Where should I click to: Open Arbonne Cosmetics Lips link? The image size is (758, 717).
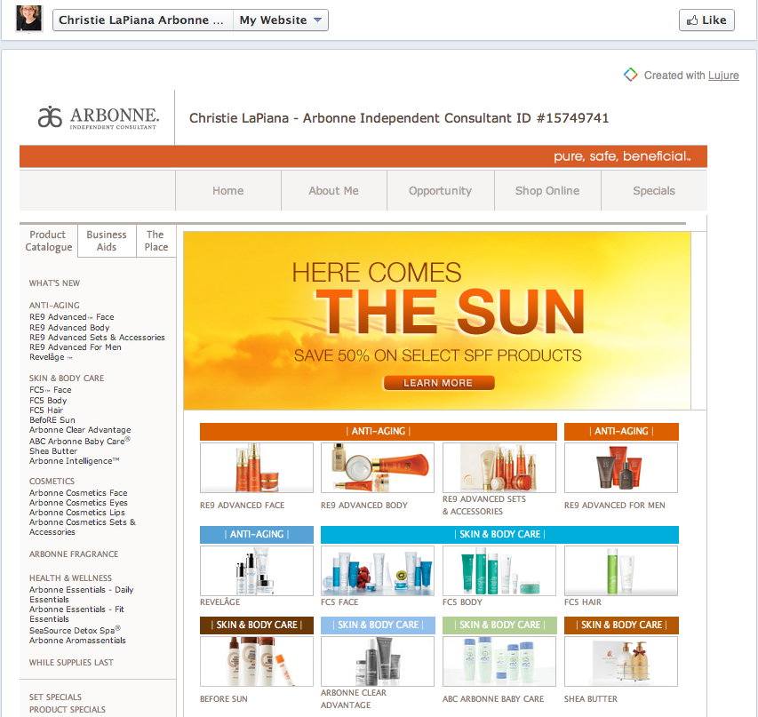(76, 513)
